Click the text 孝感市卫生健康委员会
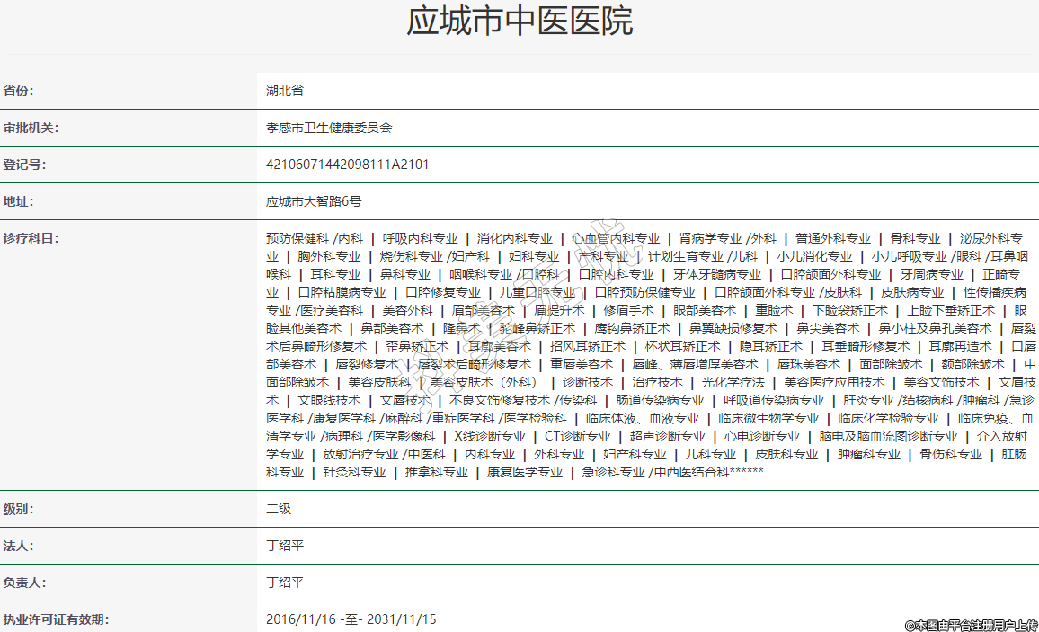This screenshot has width=1039, height=632. (x=329, y=128)
